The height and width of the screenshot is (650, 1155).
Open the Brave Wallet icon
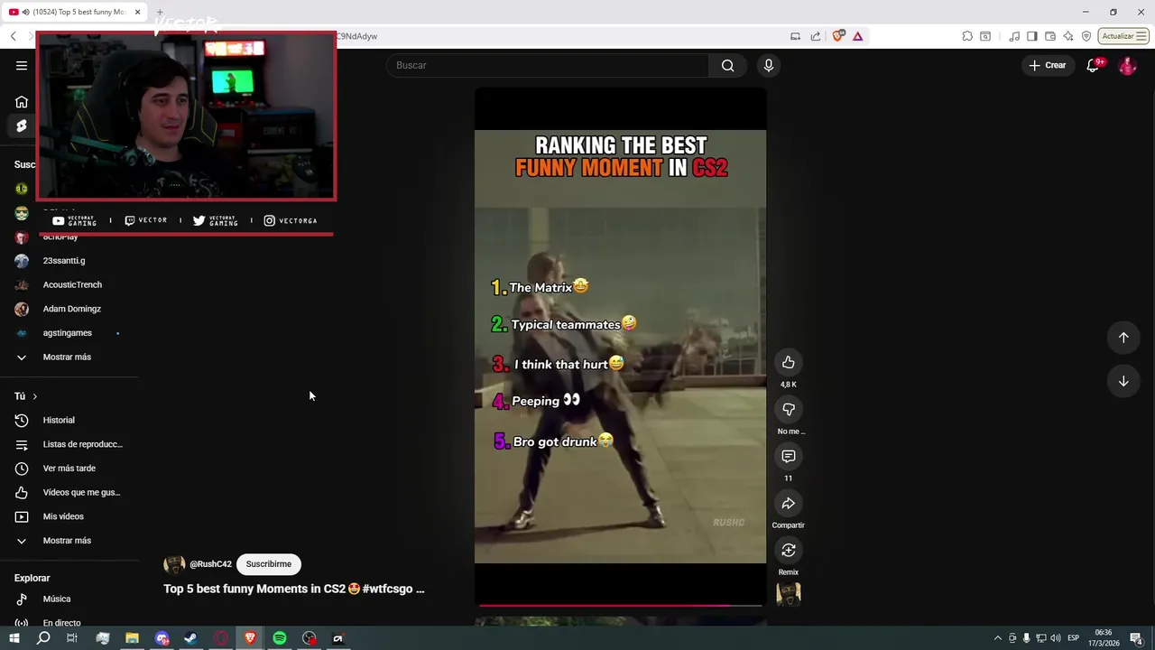[1050, 36]
